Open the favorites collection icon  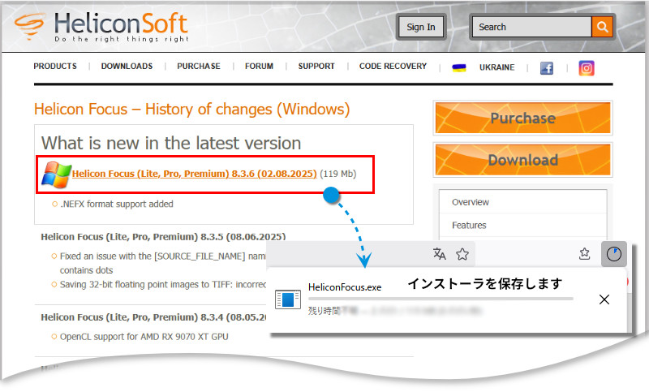(x=584, y=254)
